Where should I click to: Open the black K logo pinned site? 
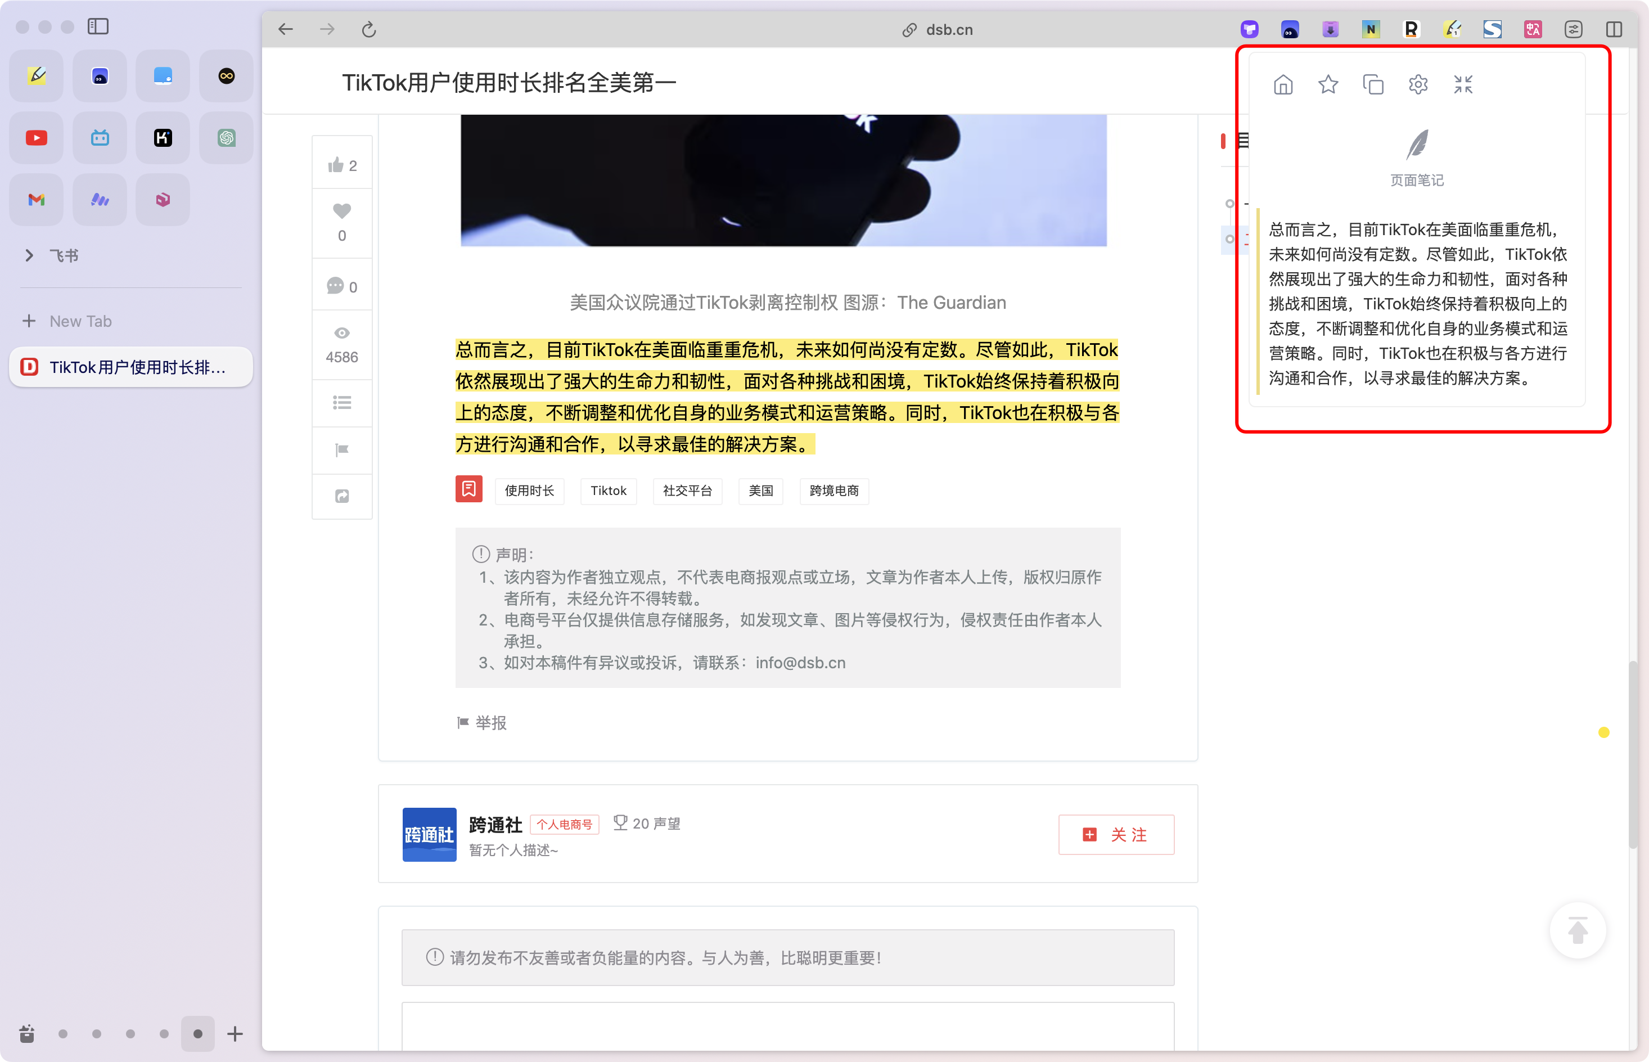click(164, 138)
